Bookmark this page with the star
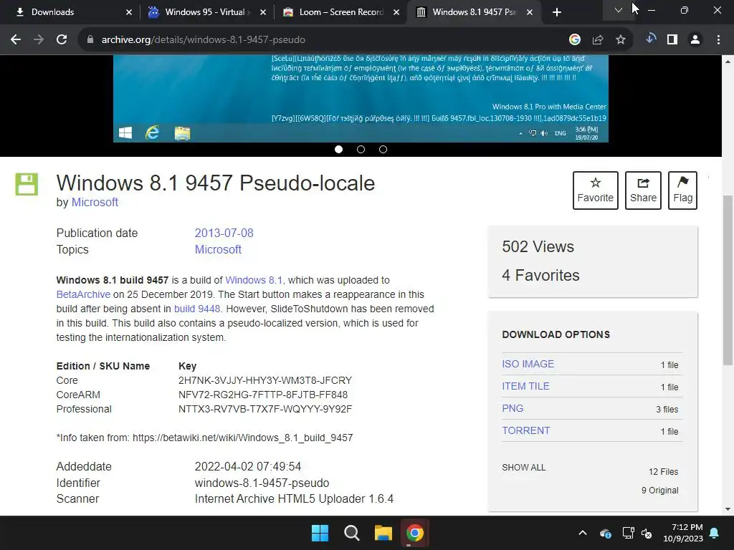Image resolution: width=734 pixels, height=550 pixels. click(621, 40)
